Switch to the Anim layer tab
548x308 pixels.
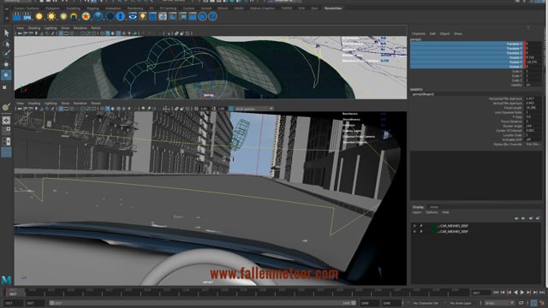click(434, 207)
